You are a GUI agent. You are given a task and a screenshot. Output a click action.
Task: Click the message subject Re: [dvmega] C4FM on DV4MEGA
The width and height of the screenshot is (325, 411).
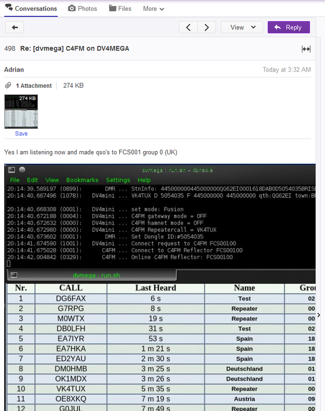75,49
